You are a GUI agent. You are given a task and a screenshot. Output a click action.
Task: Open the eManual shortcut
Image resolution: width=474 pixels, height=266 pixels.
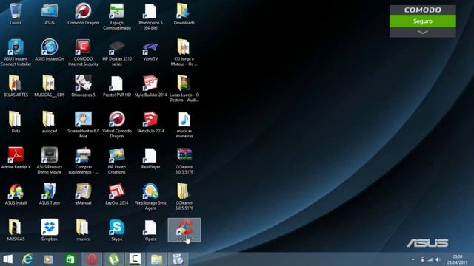83,194
